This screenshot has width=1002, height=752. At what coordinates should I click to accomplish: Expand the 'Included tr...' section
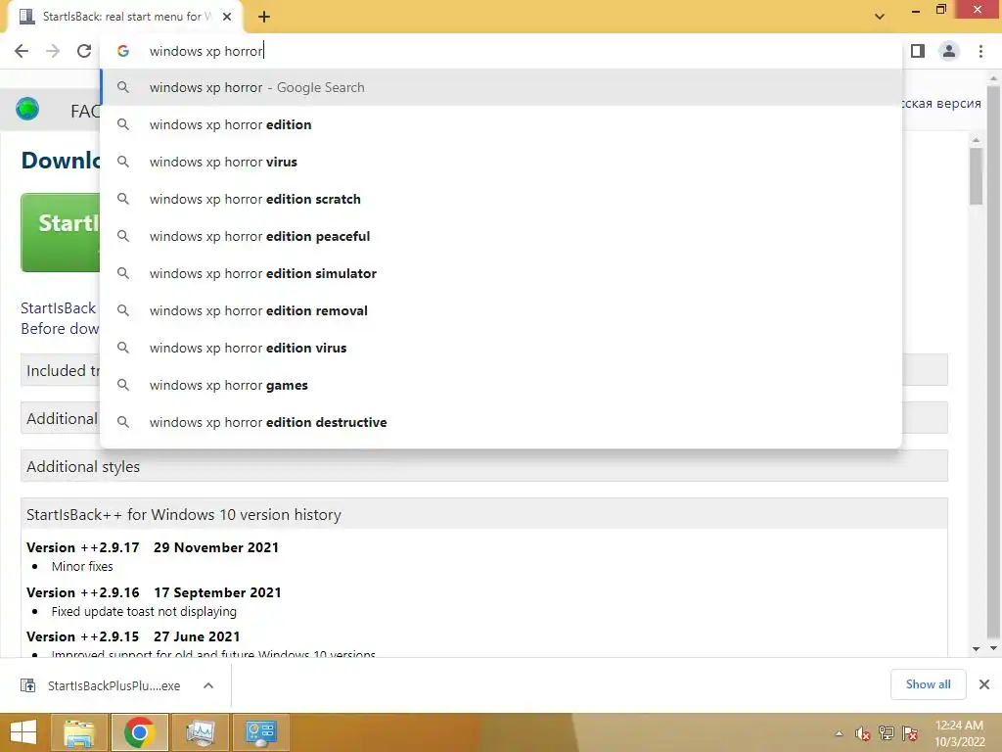(61, 370)
